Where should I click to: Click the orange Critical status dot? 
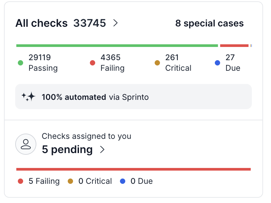tap(157, 63)
